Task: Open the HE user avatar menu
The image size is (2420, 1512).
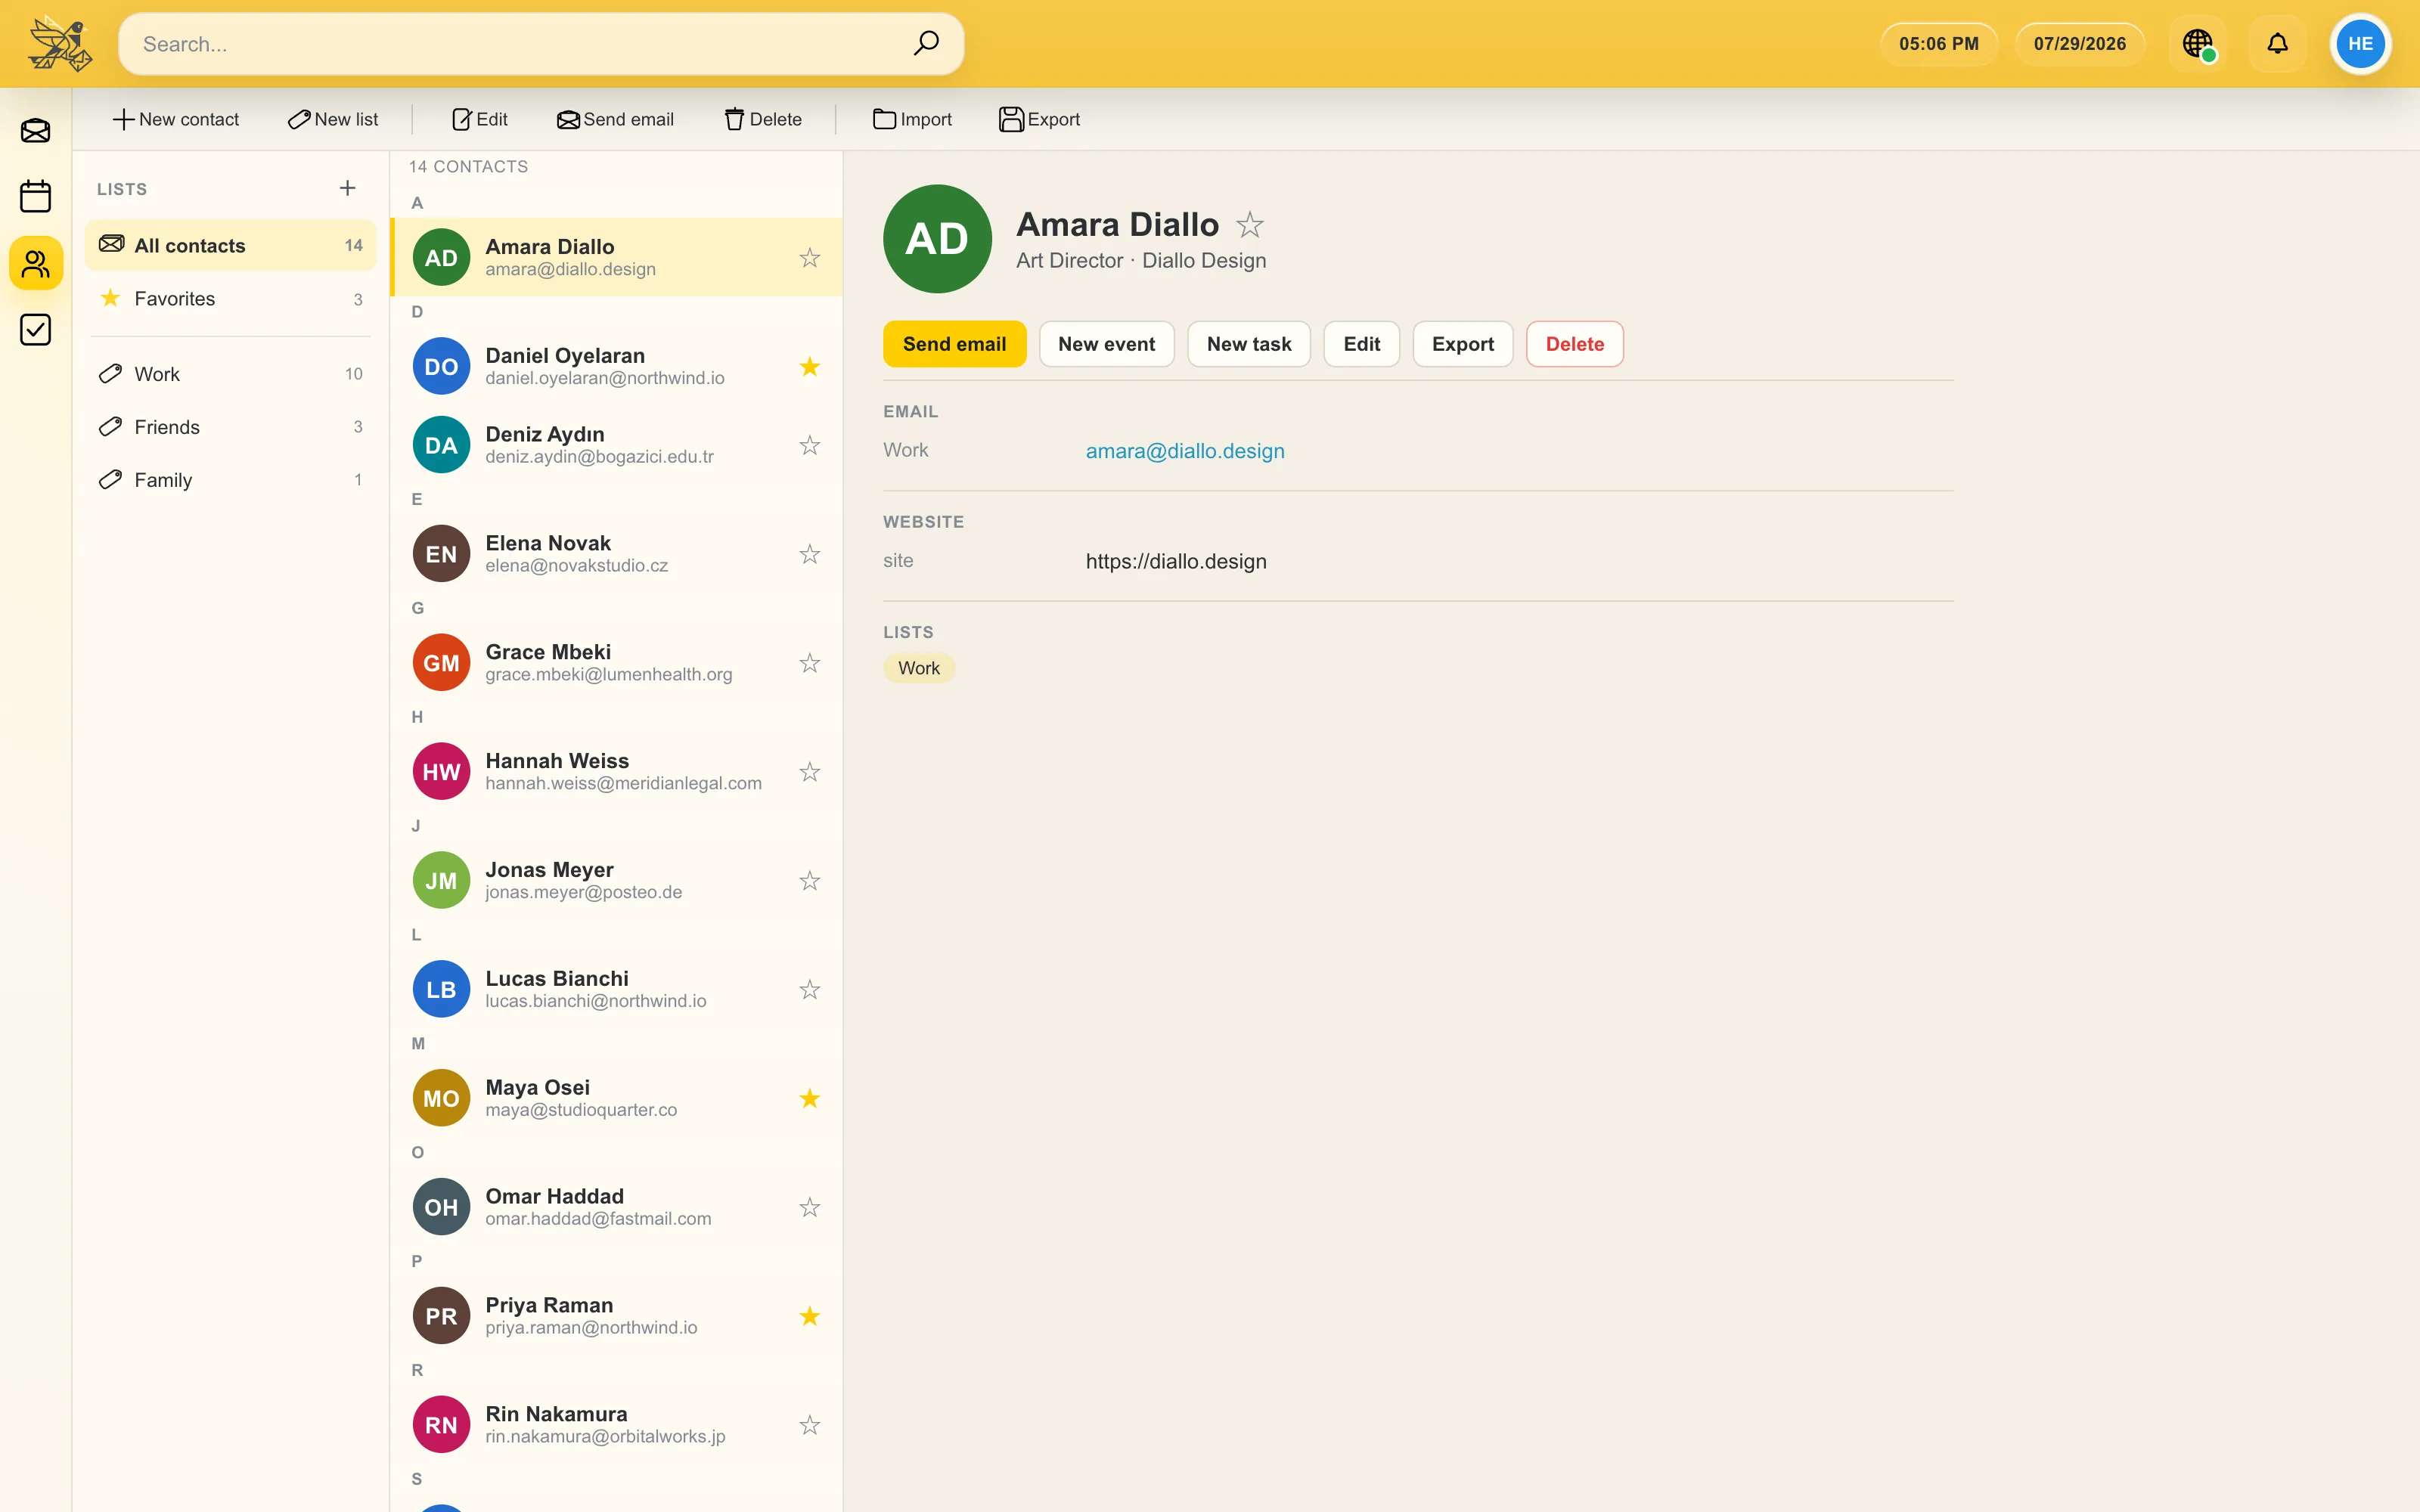Action: [2360, 44]
